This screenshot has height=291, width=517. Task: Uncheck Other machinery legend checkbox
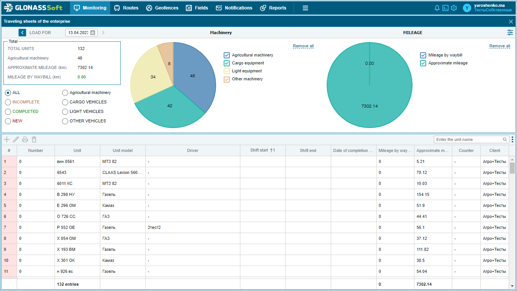coord(227,79)
